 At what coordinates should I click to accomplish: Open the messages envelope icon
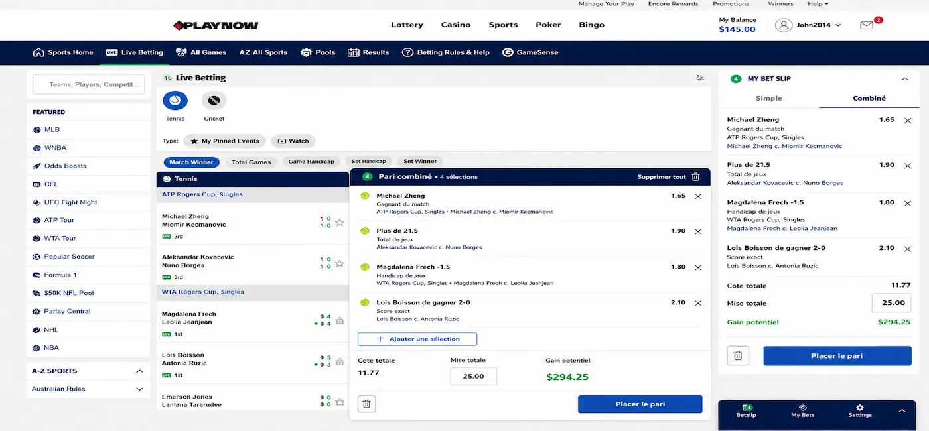pos(867,25)
